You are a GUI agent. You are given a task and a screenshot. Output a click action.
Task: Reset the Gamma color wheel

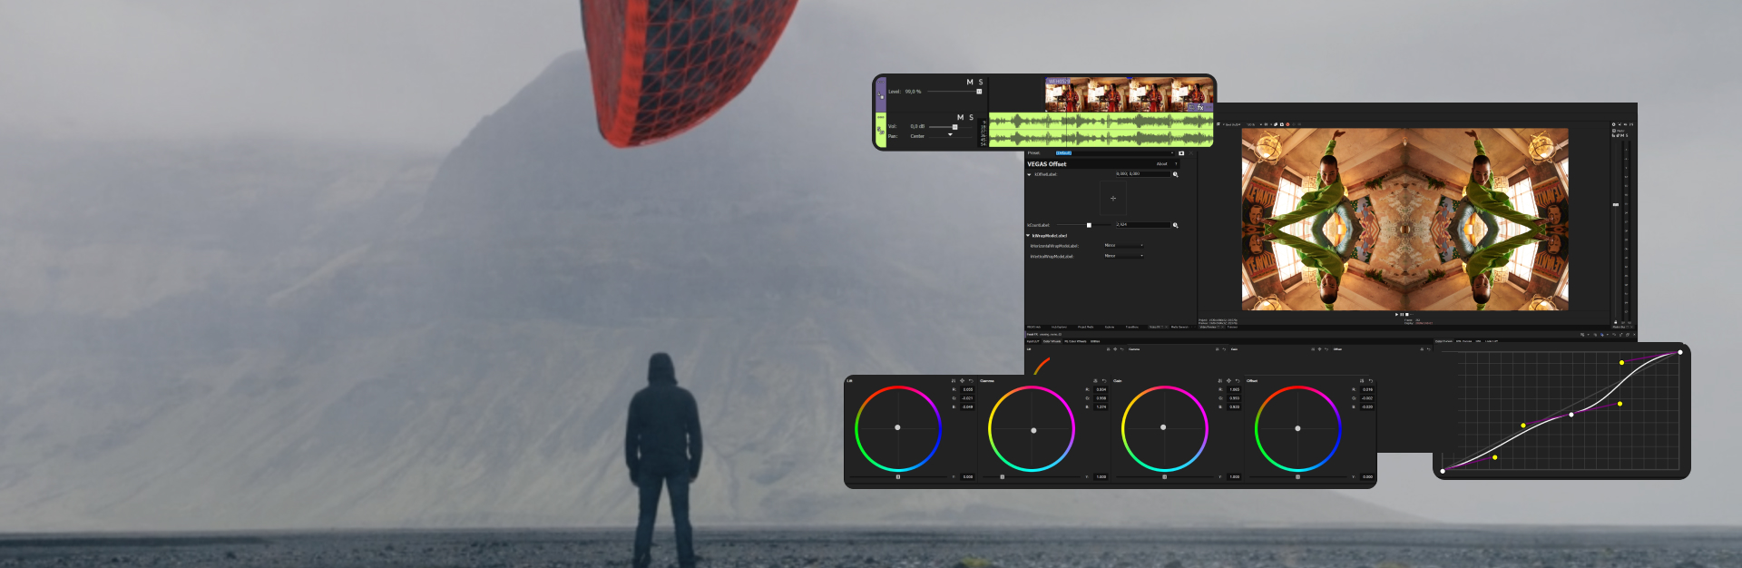coord(1104,381)
